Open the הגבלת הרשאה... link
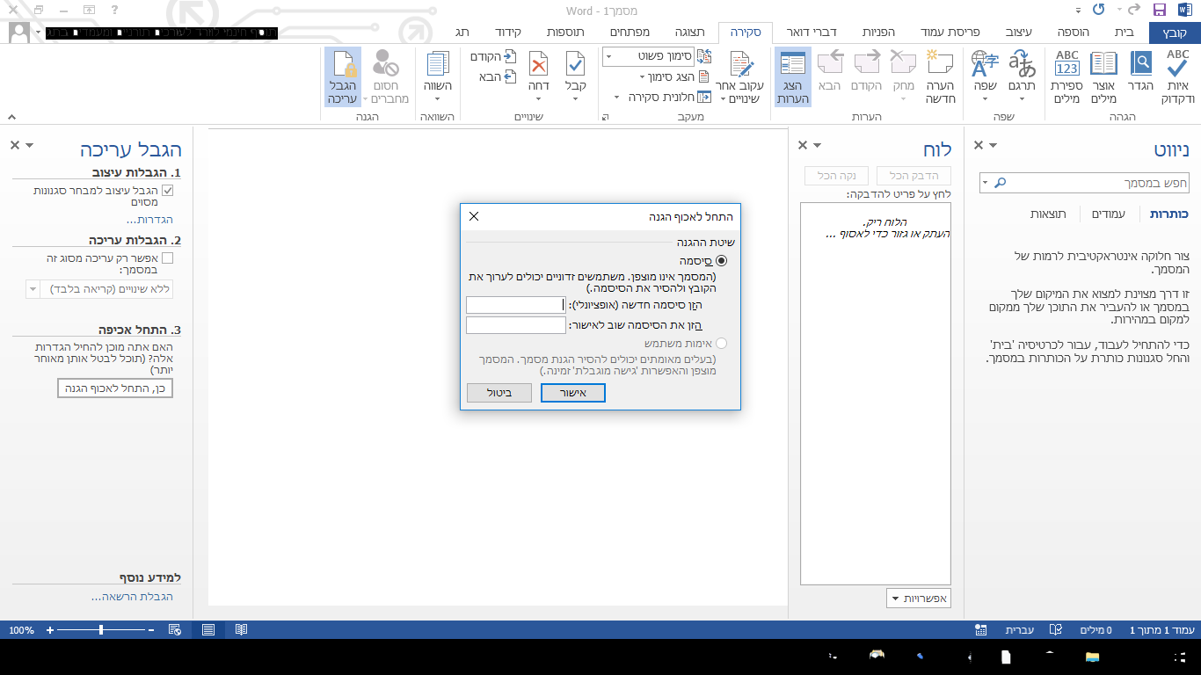The width and height of the screenshot is (1201, 675). tap(132, 597)
